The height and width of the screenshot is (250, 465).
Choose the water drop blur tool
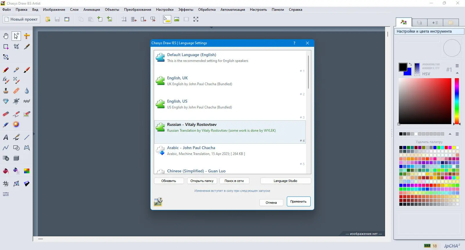27,91
